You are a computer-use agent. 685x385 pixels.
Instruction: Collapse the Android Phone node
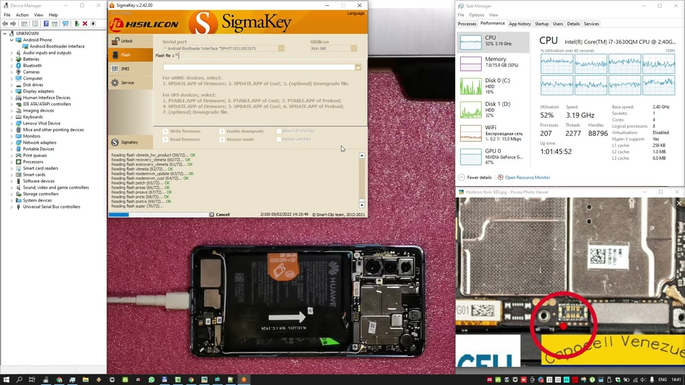pos(12,40)
